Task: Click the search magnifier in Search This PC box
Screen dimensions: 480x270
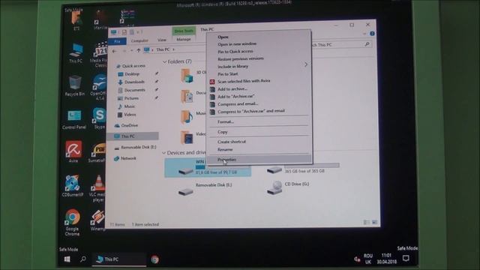Action: point(367,44)
